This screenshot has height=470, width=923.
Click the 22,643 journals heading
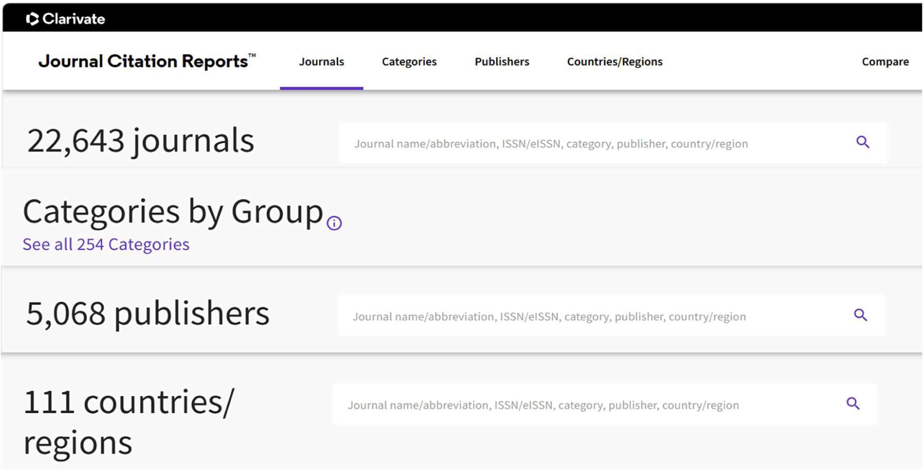click(141, 141)
